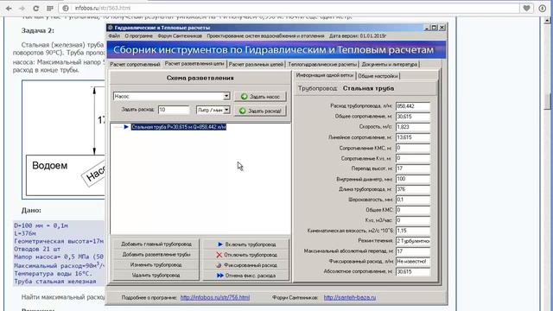Click the Kvs, м3/час value field
553x311 pixels.
pyautogui.click(x=413, y=220)
